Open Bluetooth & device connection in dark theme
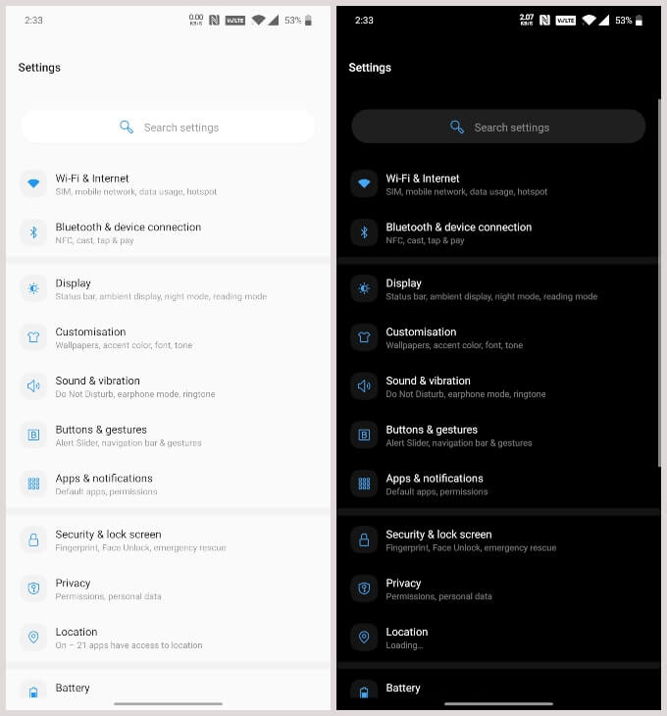This screenshot has width=667, height=716. click(x=498, y=232)
